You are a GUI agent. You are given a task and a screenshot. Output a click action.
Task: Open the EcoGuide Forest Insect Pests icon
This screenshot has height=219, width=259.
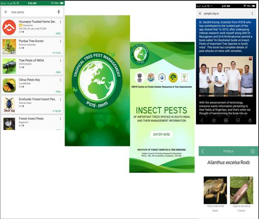click(9, 105)
